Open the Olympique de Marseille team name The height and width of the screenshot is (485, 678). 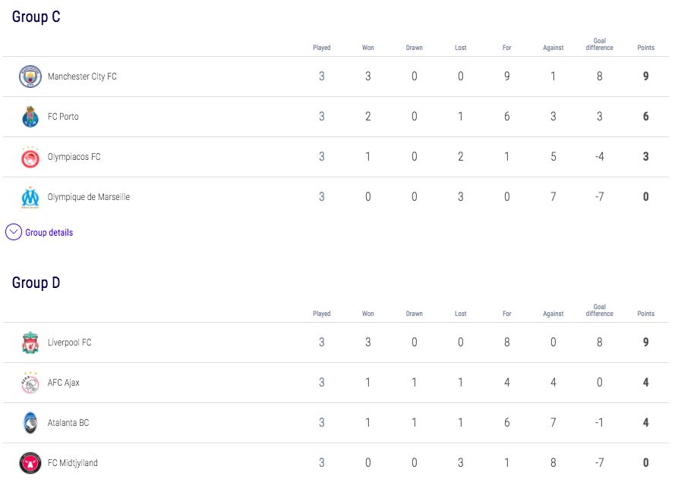(89, 197)
